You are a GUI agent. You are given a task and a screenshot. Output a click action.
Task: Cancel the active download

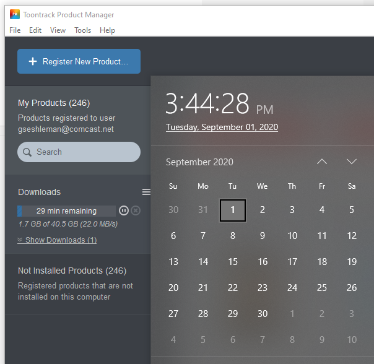click(x=136, y=210)
